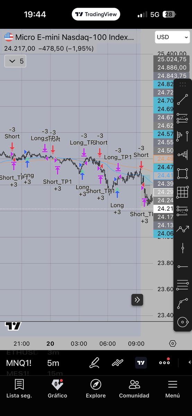Screen dimensions: 192x416
Task: Open the indicators wavy-lines button
Action: tap(118, 363)
